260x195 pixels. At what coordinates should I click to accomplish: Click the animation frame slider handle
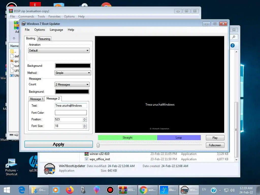[x=98, y=145]
